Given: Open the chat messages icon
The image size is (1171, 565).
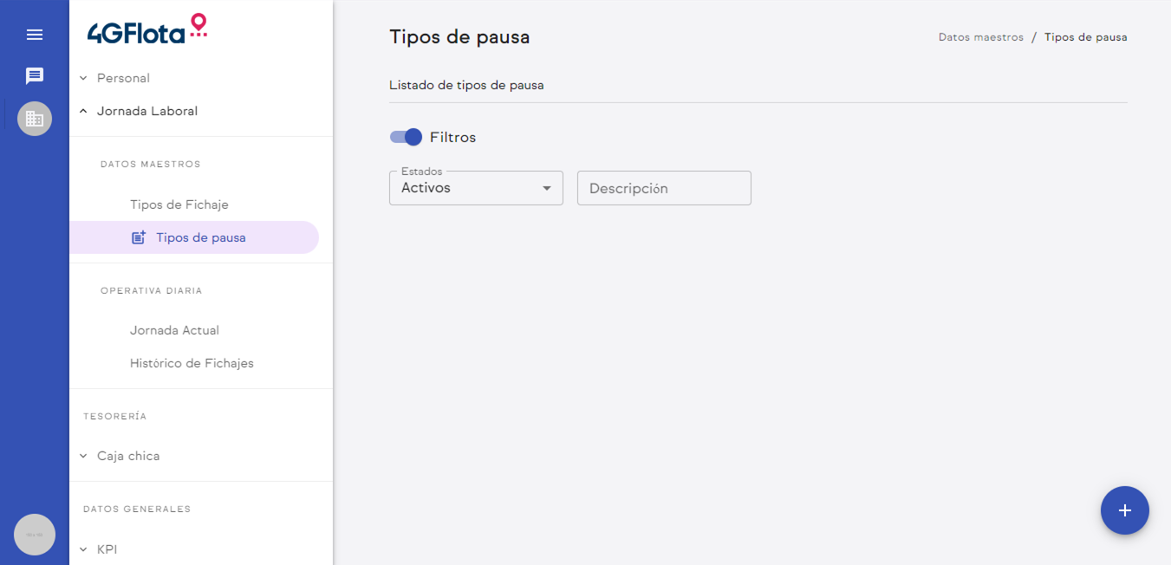Looking at the screenshot, I should (x=35, y=76).
